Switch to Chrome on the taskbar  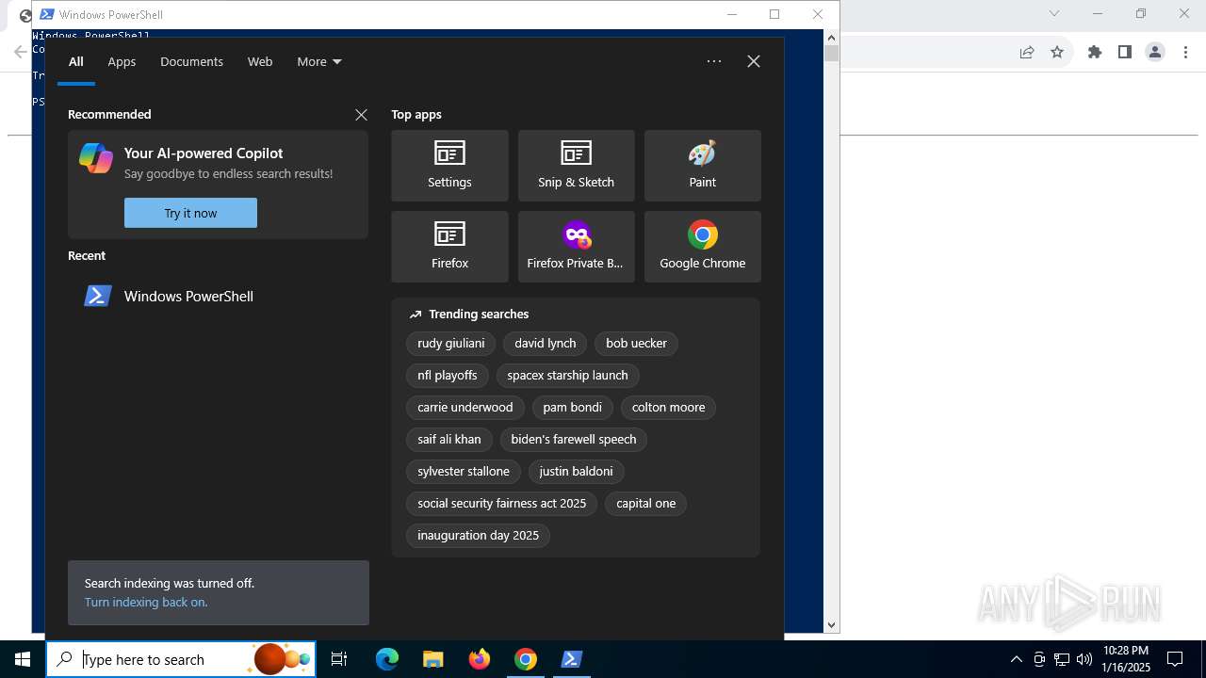click(526, 659)
